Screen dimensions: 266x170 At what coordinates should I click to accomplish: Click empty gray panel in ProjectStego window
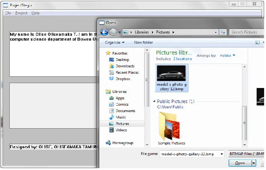click(53, 106)
